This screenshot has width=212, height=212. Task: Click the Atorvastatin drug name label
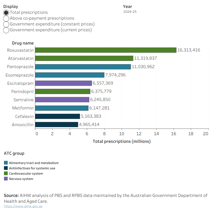pyautogui.click(x=21, y=58)
